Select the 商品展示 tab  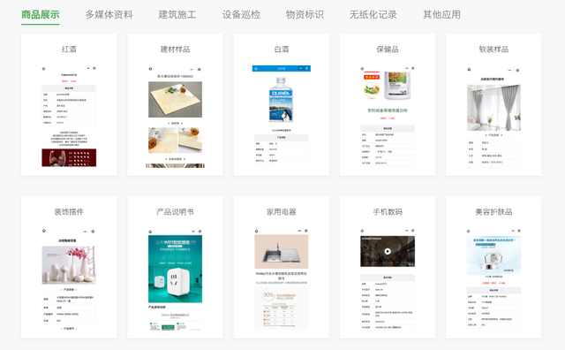tap(41, 15)
